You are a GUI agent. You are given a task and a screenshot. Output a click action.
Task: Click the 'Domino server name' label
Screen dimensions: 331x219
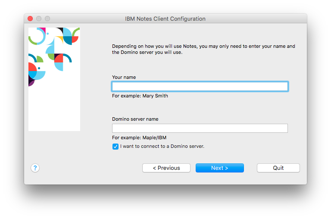pos(135,119)
